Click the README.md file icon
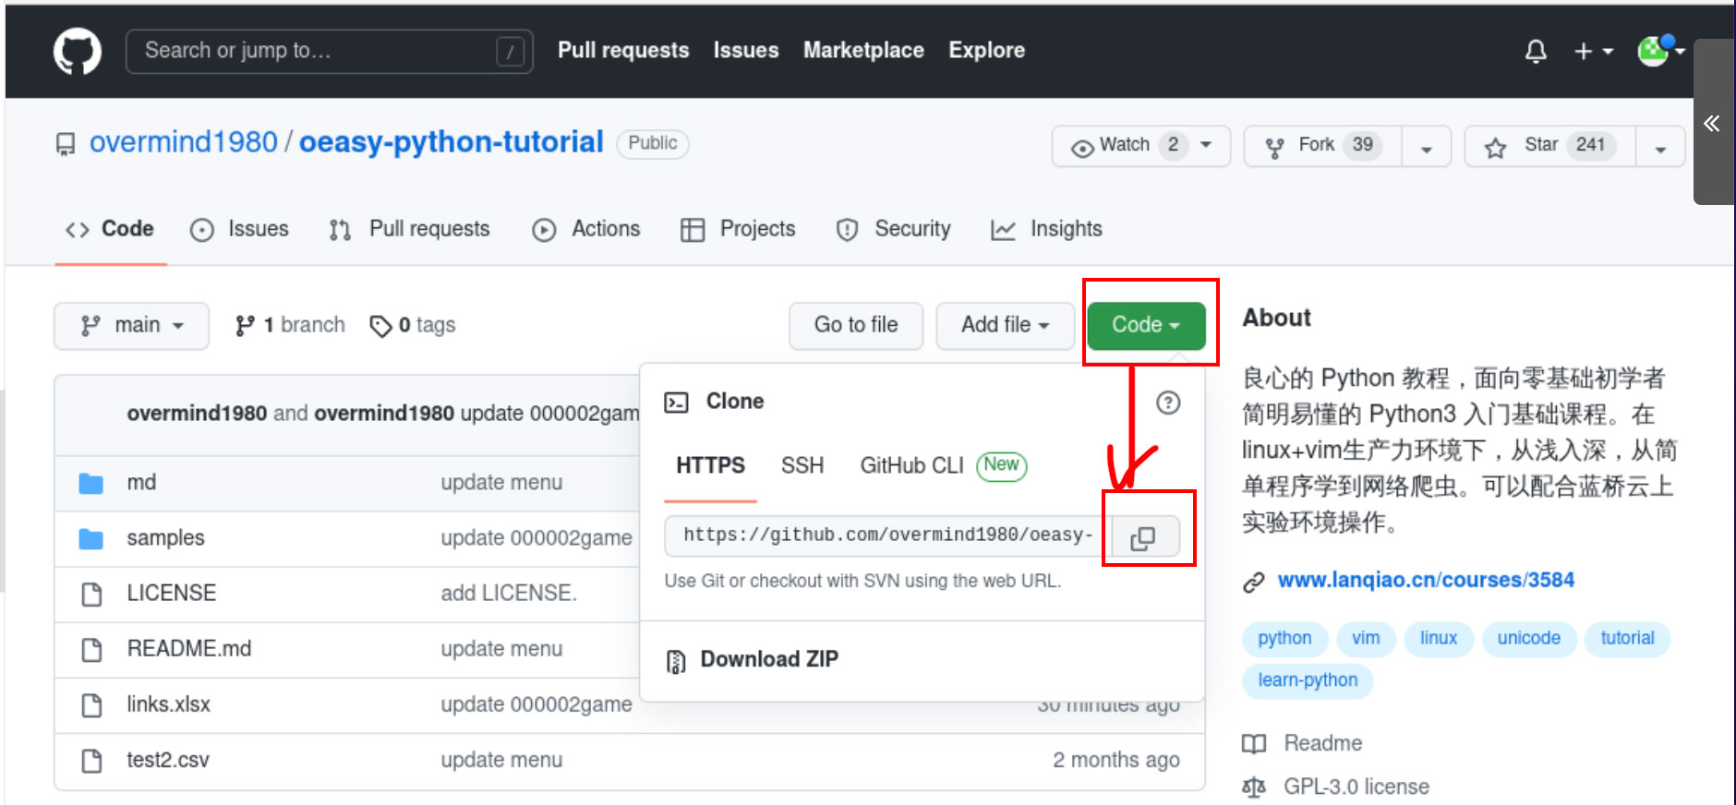This screenshot has width=1736, height=805. (x=91, y=650)
